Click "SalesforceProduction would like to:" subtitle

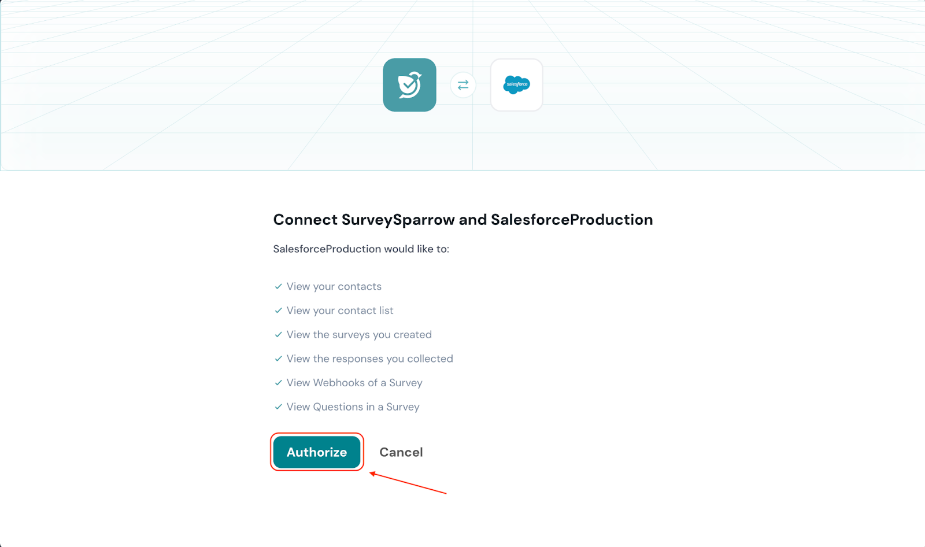[x=361, y=249]
